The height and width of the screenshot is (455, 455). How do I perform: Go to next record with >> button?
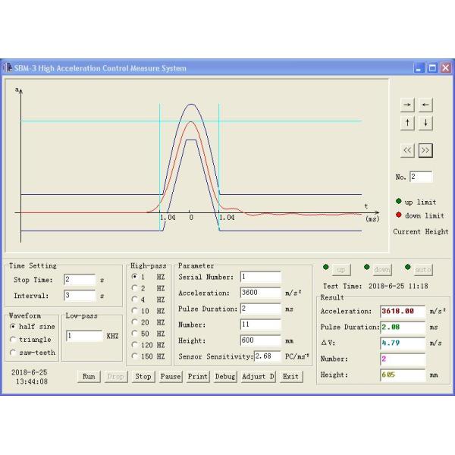pyautogui.click(x=425, y=150)
